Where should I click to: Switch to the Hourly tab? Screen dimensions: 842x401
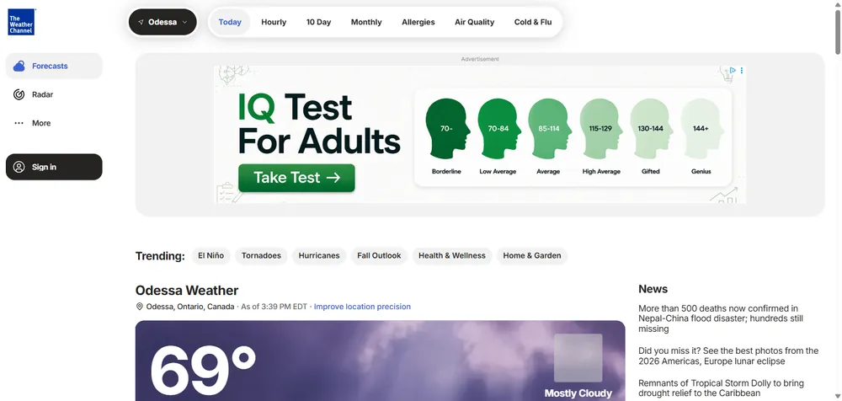coord(274,22)
